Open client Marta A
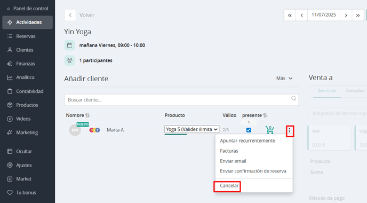Viewport: 367px width, 203px height. [115, 130]
